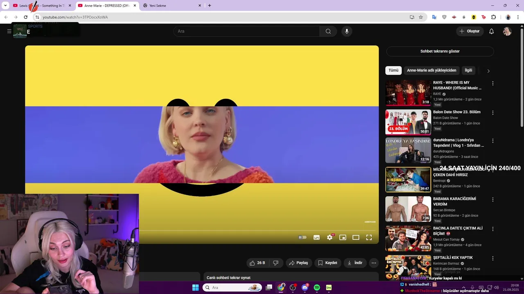Image resolution: width=524 pixels, height=294 pixels.
Task: Click the Mesut Can Tomay channel name
Action: click(446, 240)
